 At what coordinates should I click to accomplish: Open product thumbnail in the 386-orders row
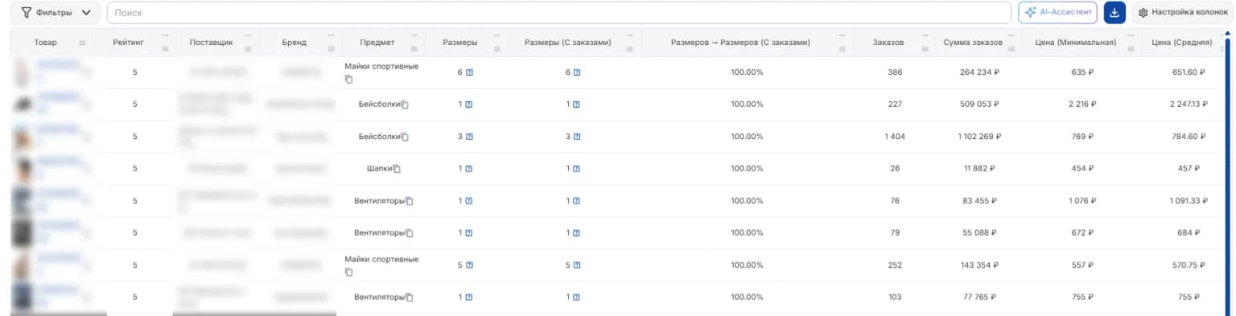pyautogui.click(x=22, y=72)
